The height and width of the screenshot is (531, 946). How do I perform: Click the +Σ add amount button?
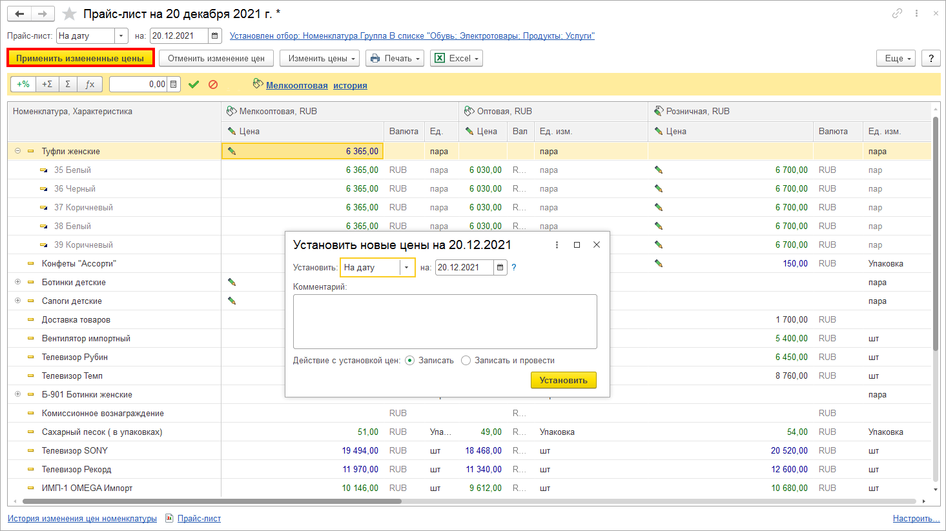tap(47, 84)
